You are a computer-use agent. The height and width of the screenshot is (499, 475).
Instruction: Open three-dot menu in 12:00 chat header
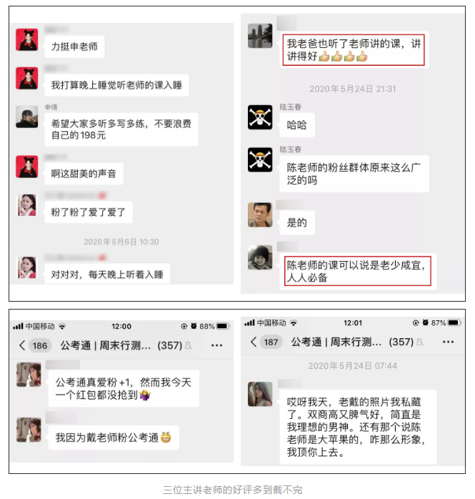tap(217, 345)
